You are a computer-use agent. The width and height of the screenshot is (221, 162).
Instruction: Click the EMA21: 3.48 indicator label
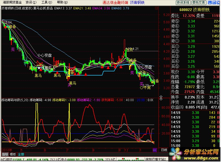click(82, 8)
